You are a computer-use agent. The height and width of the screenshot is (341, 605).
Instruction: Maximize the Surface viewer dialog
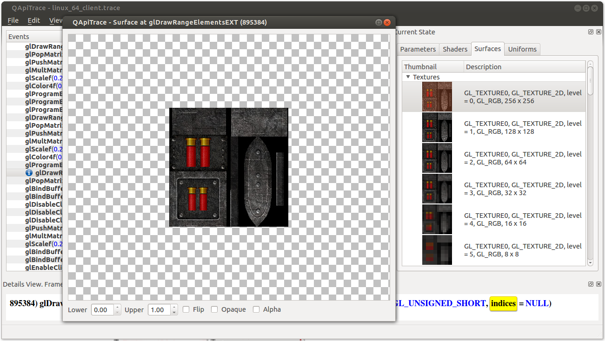tap(379, 22)
